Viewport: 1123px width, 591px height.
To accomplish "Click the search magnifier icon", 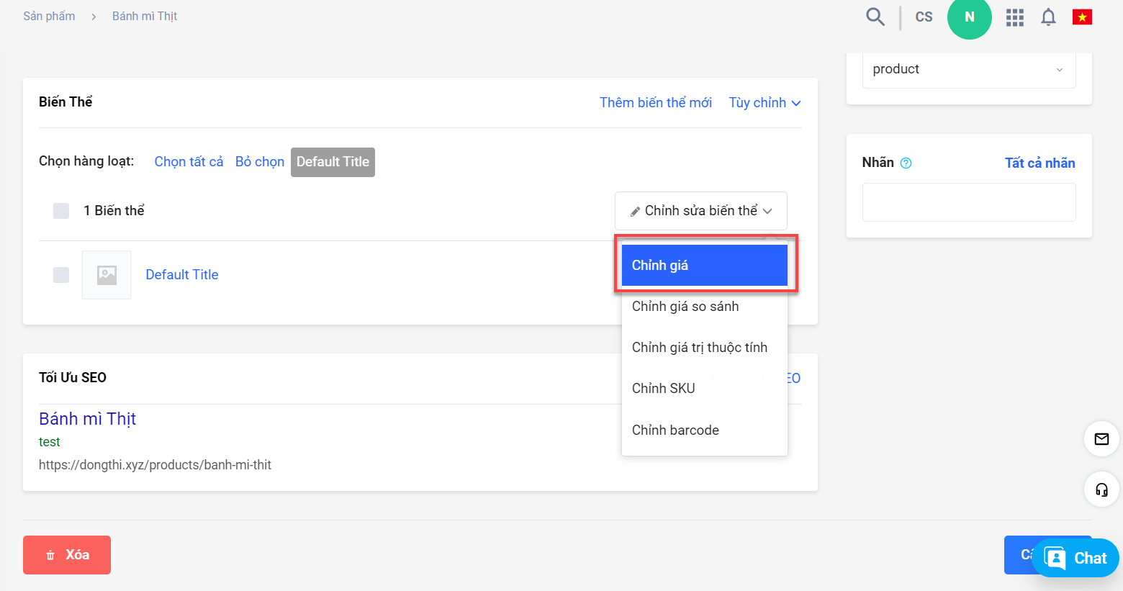I will (x=875, y=17).
